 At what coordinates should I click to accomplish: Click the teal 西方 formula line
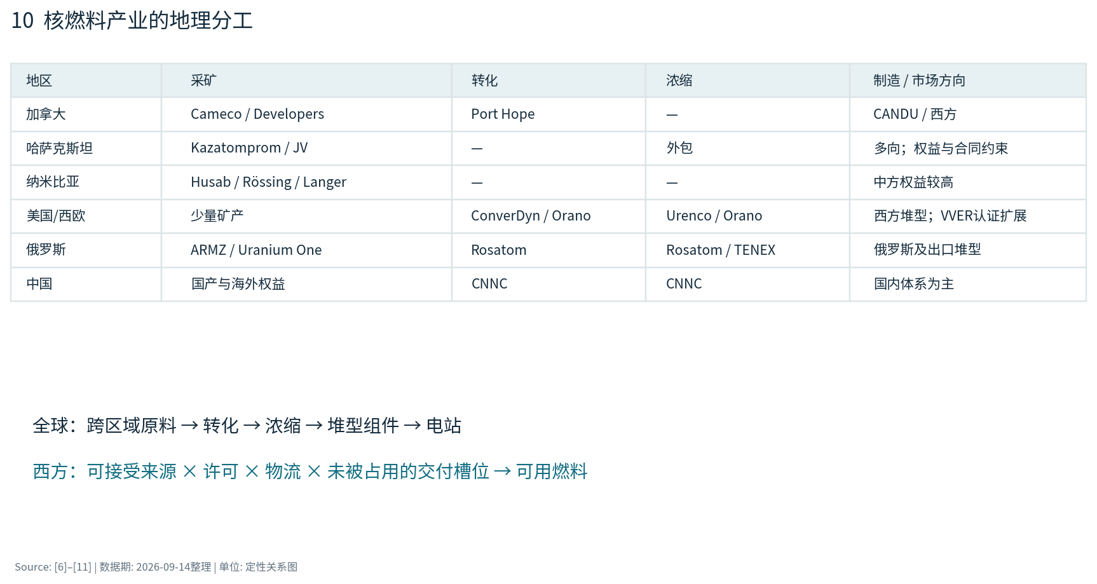click(x=310, y=472)
